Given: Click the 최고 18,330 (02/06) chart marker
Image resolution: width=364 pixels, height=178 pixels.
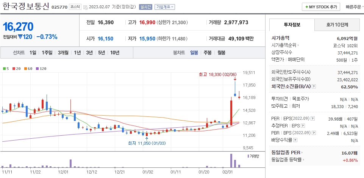Looking at the screenshot, I should coord(217,74).
